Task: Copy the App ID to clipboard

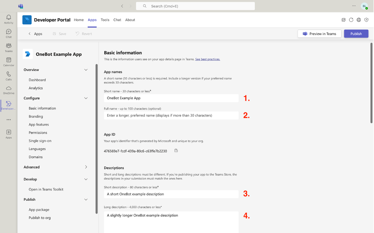Action: (x=176, y=150)
